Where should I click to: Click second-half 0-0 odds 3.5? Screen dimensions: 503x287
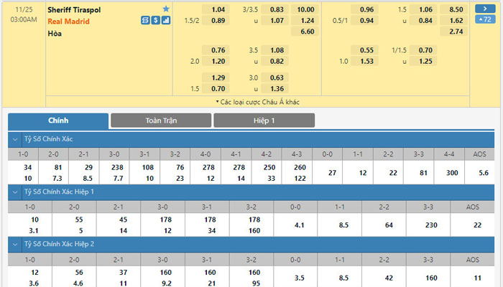pos(299,278)
